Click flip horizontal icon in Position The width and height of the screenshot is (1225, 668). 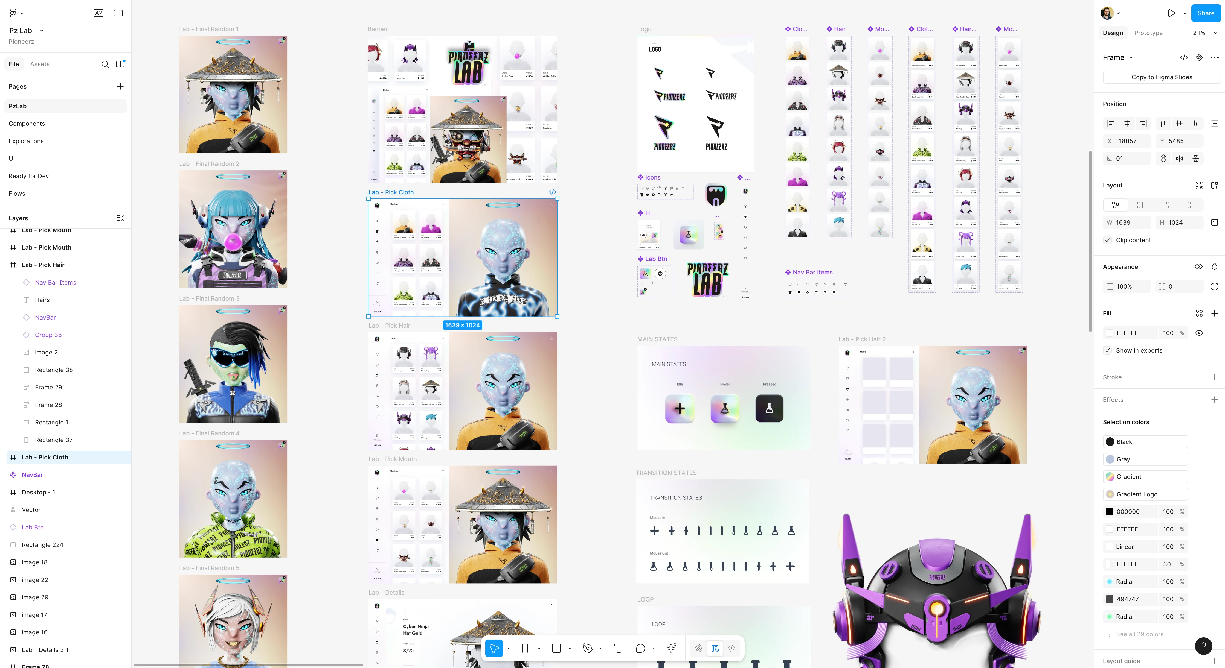1179,159
